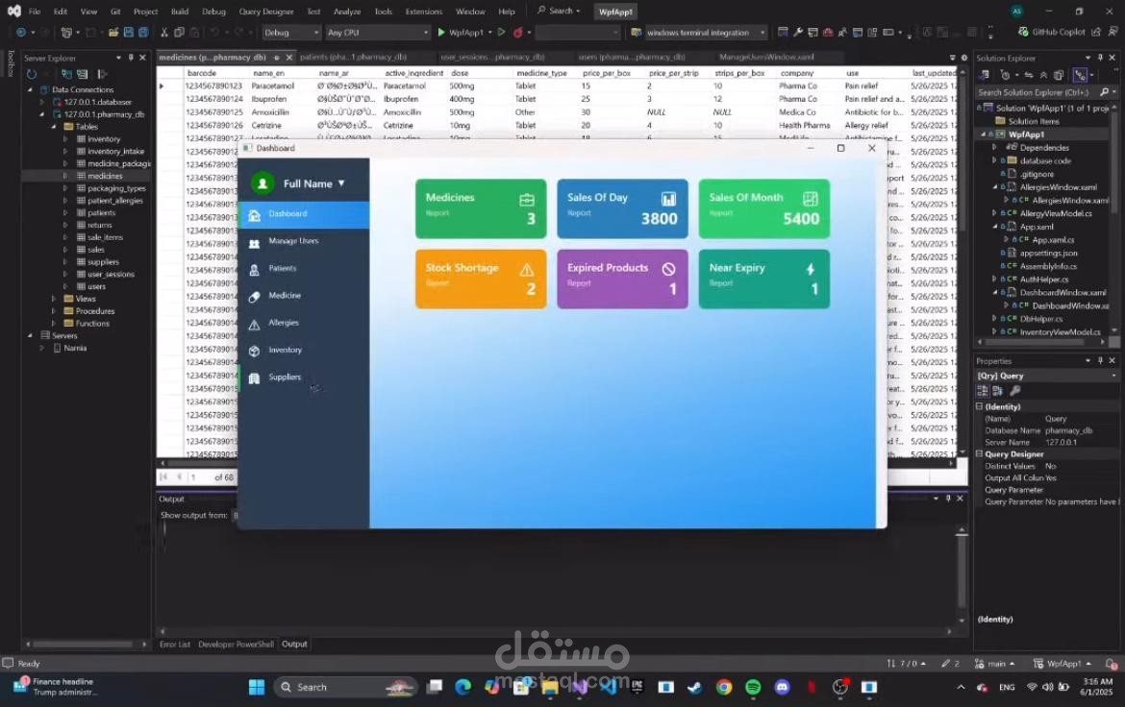Refresh the Server Explorer
The height and width of the screenshot is (707, 1125).
tap(32, 74)
